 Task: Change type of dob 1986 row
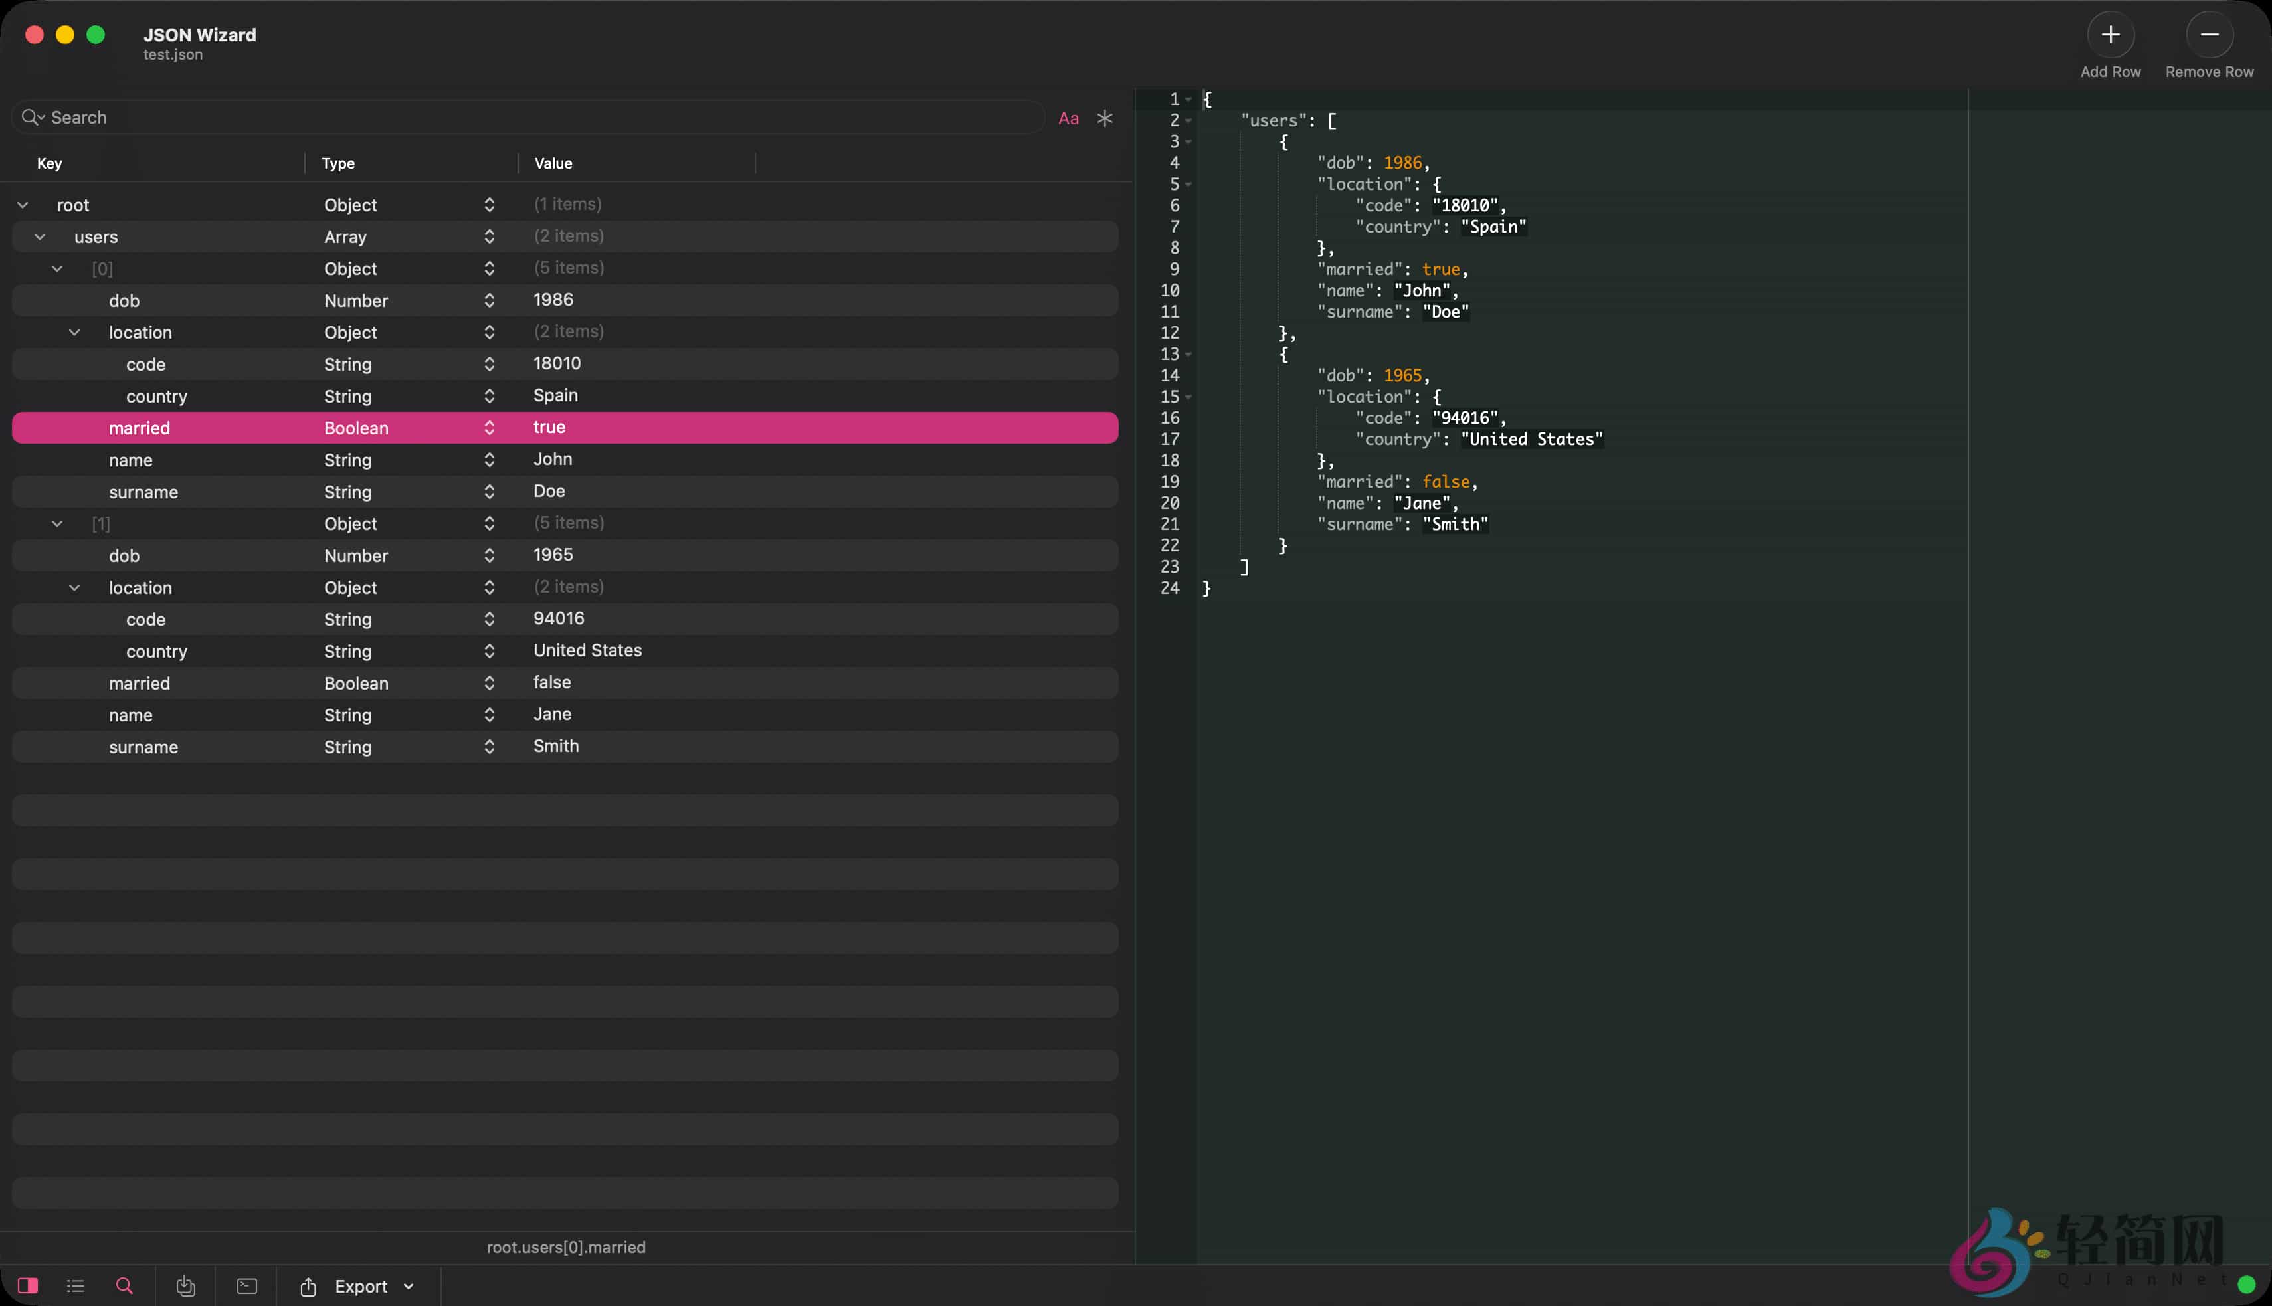[x=489, y=300]
